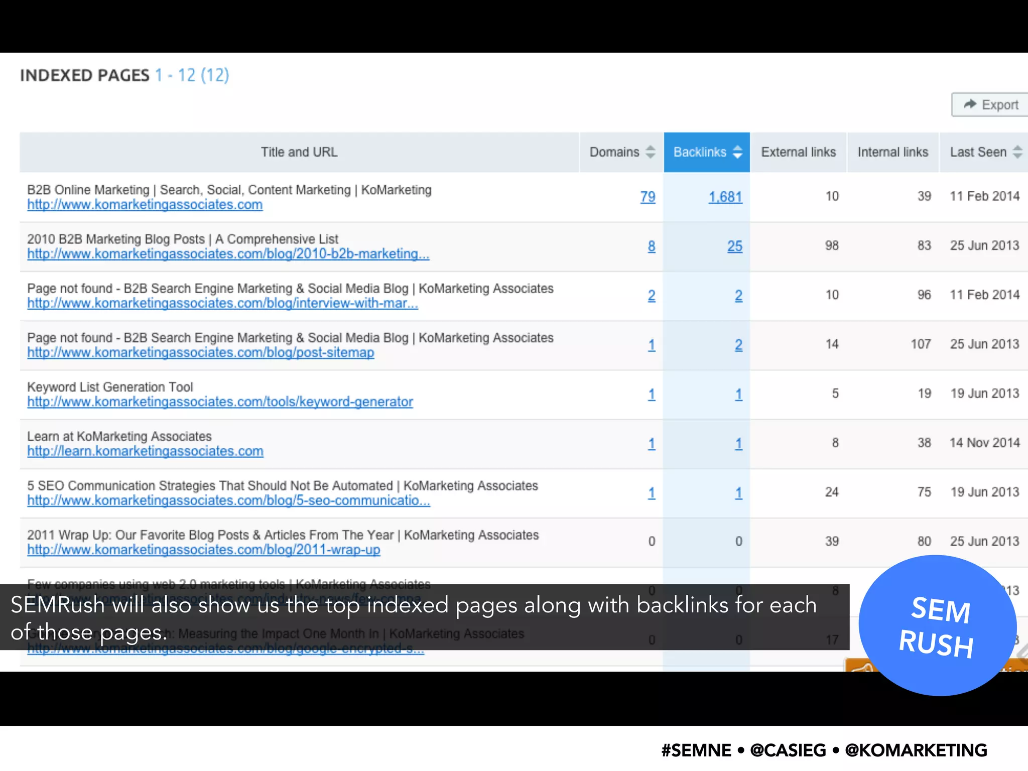Click domains count 1 in the 5 SEO Communication row
The width and height of the screenshot is (1028, 771).
point(652,492)
